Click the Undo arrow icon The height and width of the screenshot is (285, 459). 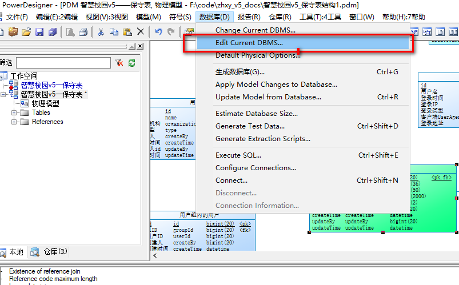158,31
